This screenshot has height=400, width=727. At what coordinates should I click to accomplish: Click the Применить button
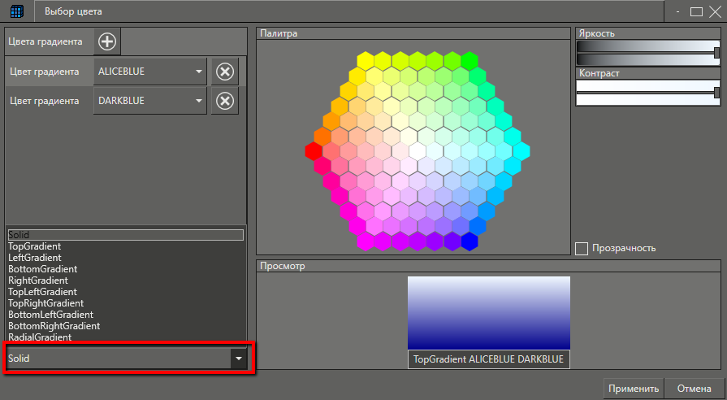coord(633,389)
